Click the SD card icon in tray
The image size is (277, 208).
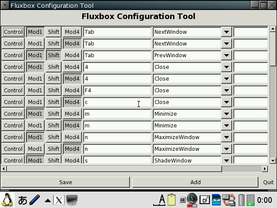click(216, 200)
